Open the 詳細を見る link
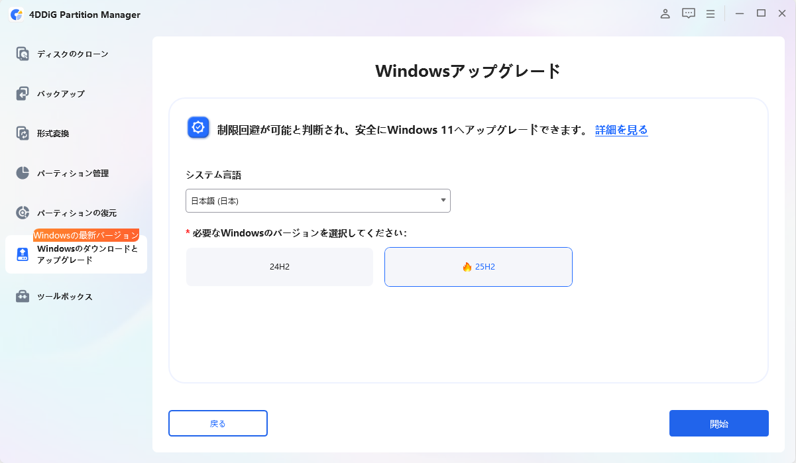The image size is (796, 463). click(x=620, y=130)
